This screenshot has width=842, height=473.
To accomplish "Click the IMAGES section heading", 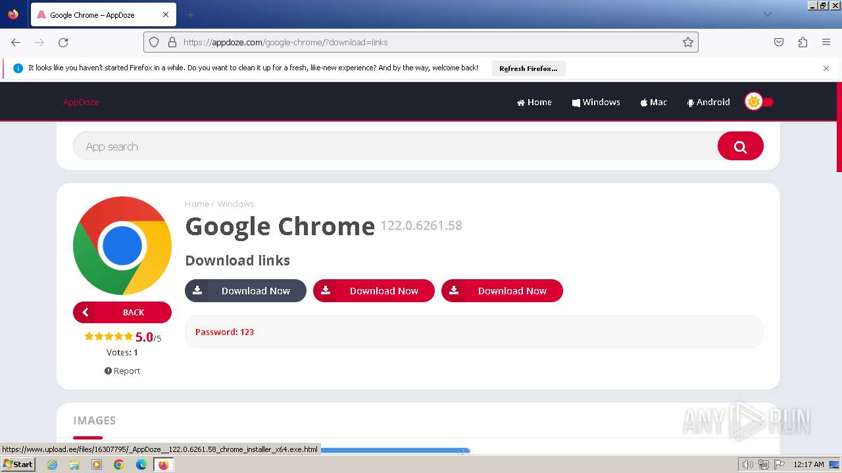I will pos(95,420).
